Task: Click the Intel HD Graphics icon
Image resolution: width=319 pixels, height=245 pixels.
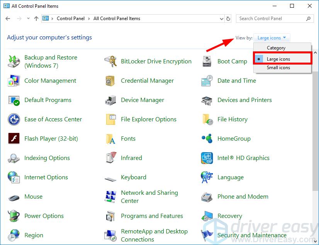Action: click(x=207, y=158)
